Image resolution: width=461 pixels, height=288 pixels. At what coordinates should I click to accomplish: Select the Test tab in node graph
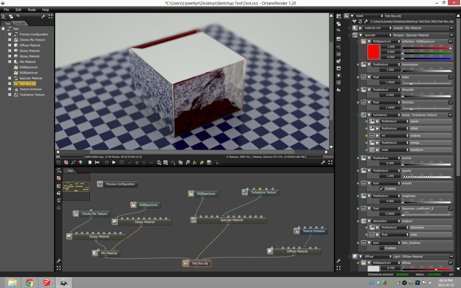70,171
